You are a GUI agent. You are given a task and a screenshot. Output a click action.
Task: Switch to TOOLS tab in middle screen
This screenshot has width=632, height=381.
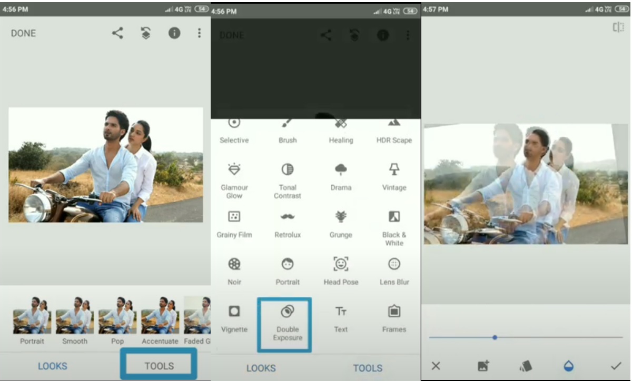[x=368, y=368]
